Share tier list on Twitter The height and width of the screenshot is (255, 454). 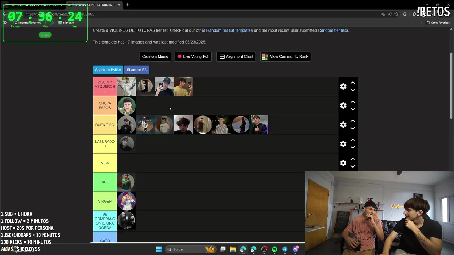(x=108, y=70)
